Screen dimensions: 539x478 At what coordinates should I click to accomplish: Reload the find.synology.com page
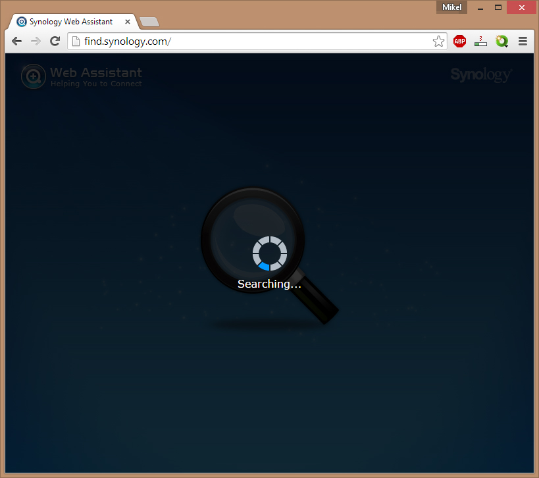point(55,41)
